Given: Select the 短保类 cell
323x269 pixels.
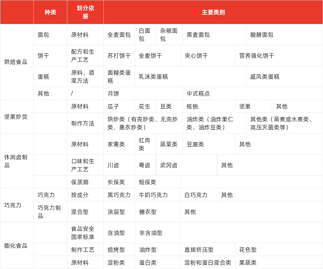Looking at the screenshot, I should 158,182.
